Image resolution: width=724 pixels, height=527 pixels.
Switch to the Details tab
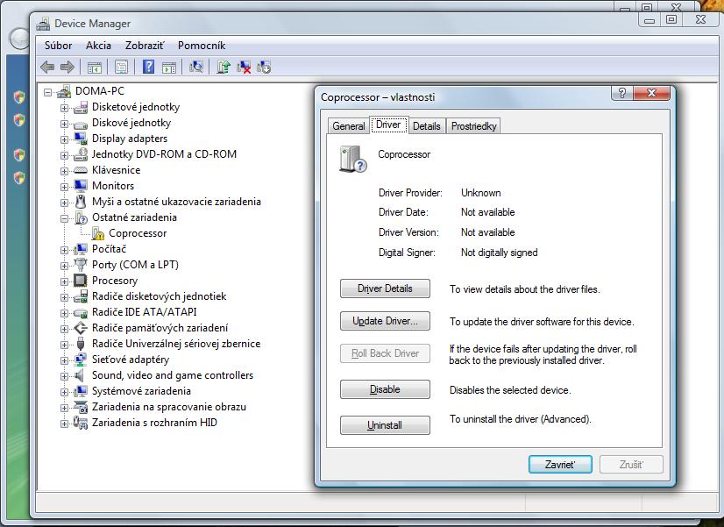pyautogui.click(x=427, y=126)
